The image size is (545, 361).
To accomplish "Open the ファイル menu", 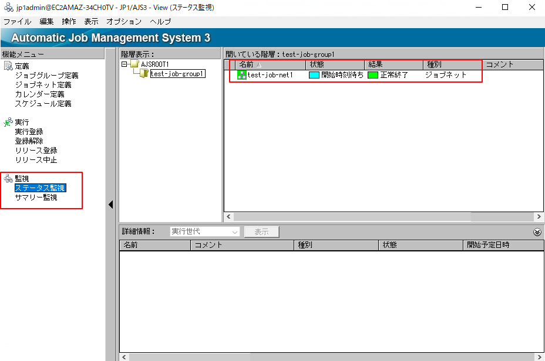I will point(18,22).
